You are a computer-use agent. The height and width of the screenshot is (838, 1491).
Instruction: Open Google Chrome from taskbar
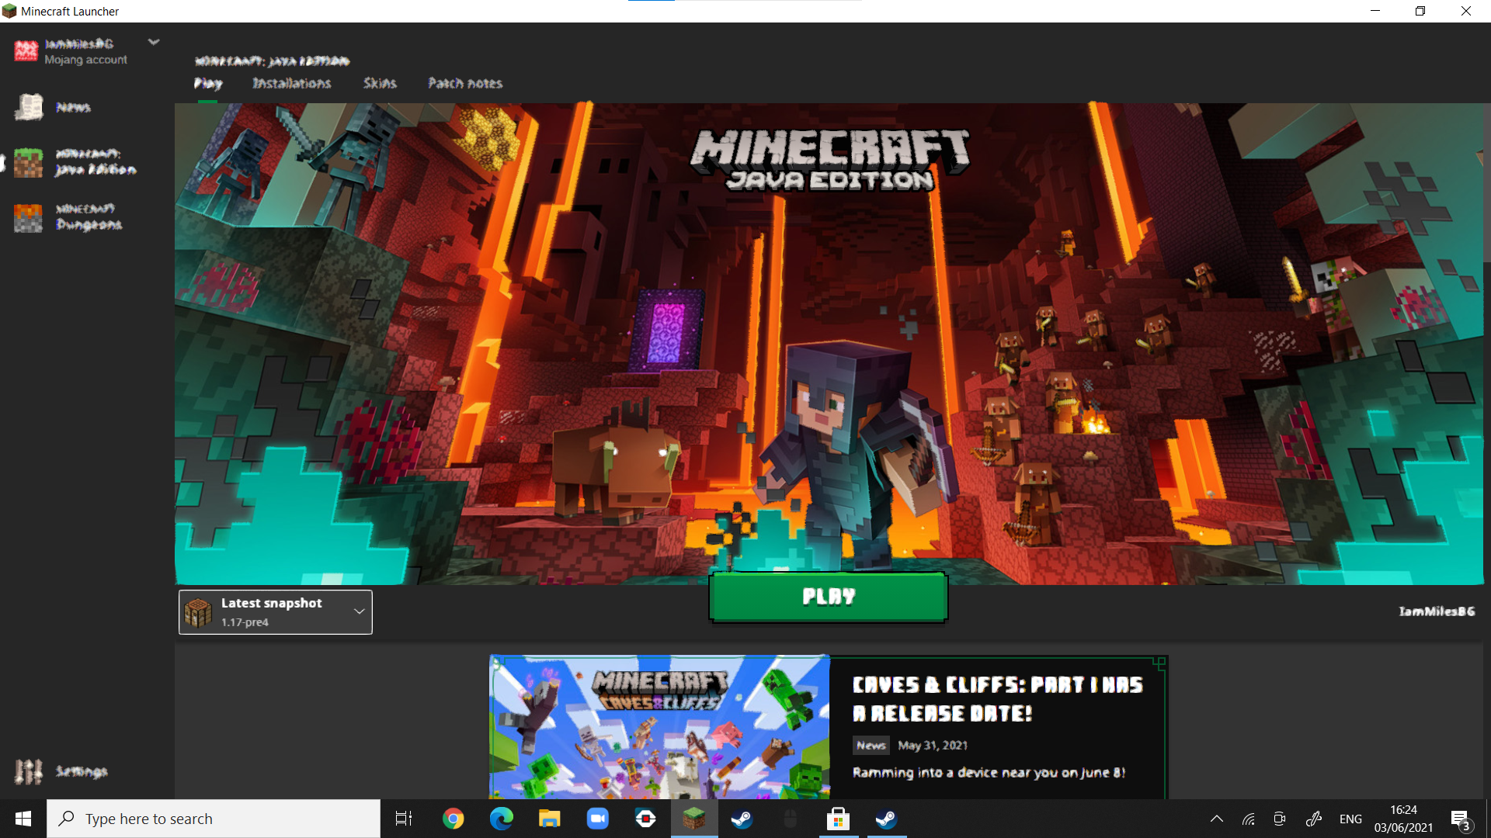point(453,819)
